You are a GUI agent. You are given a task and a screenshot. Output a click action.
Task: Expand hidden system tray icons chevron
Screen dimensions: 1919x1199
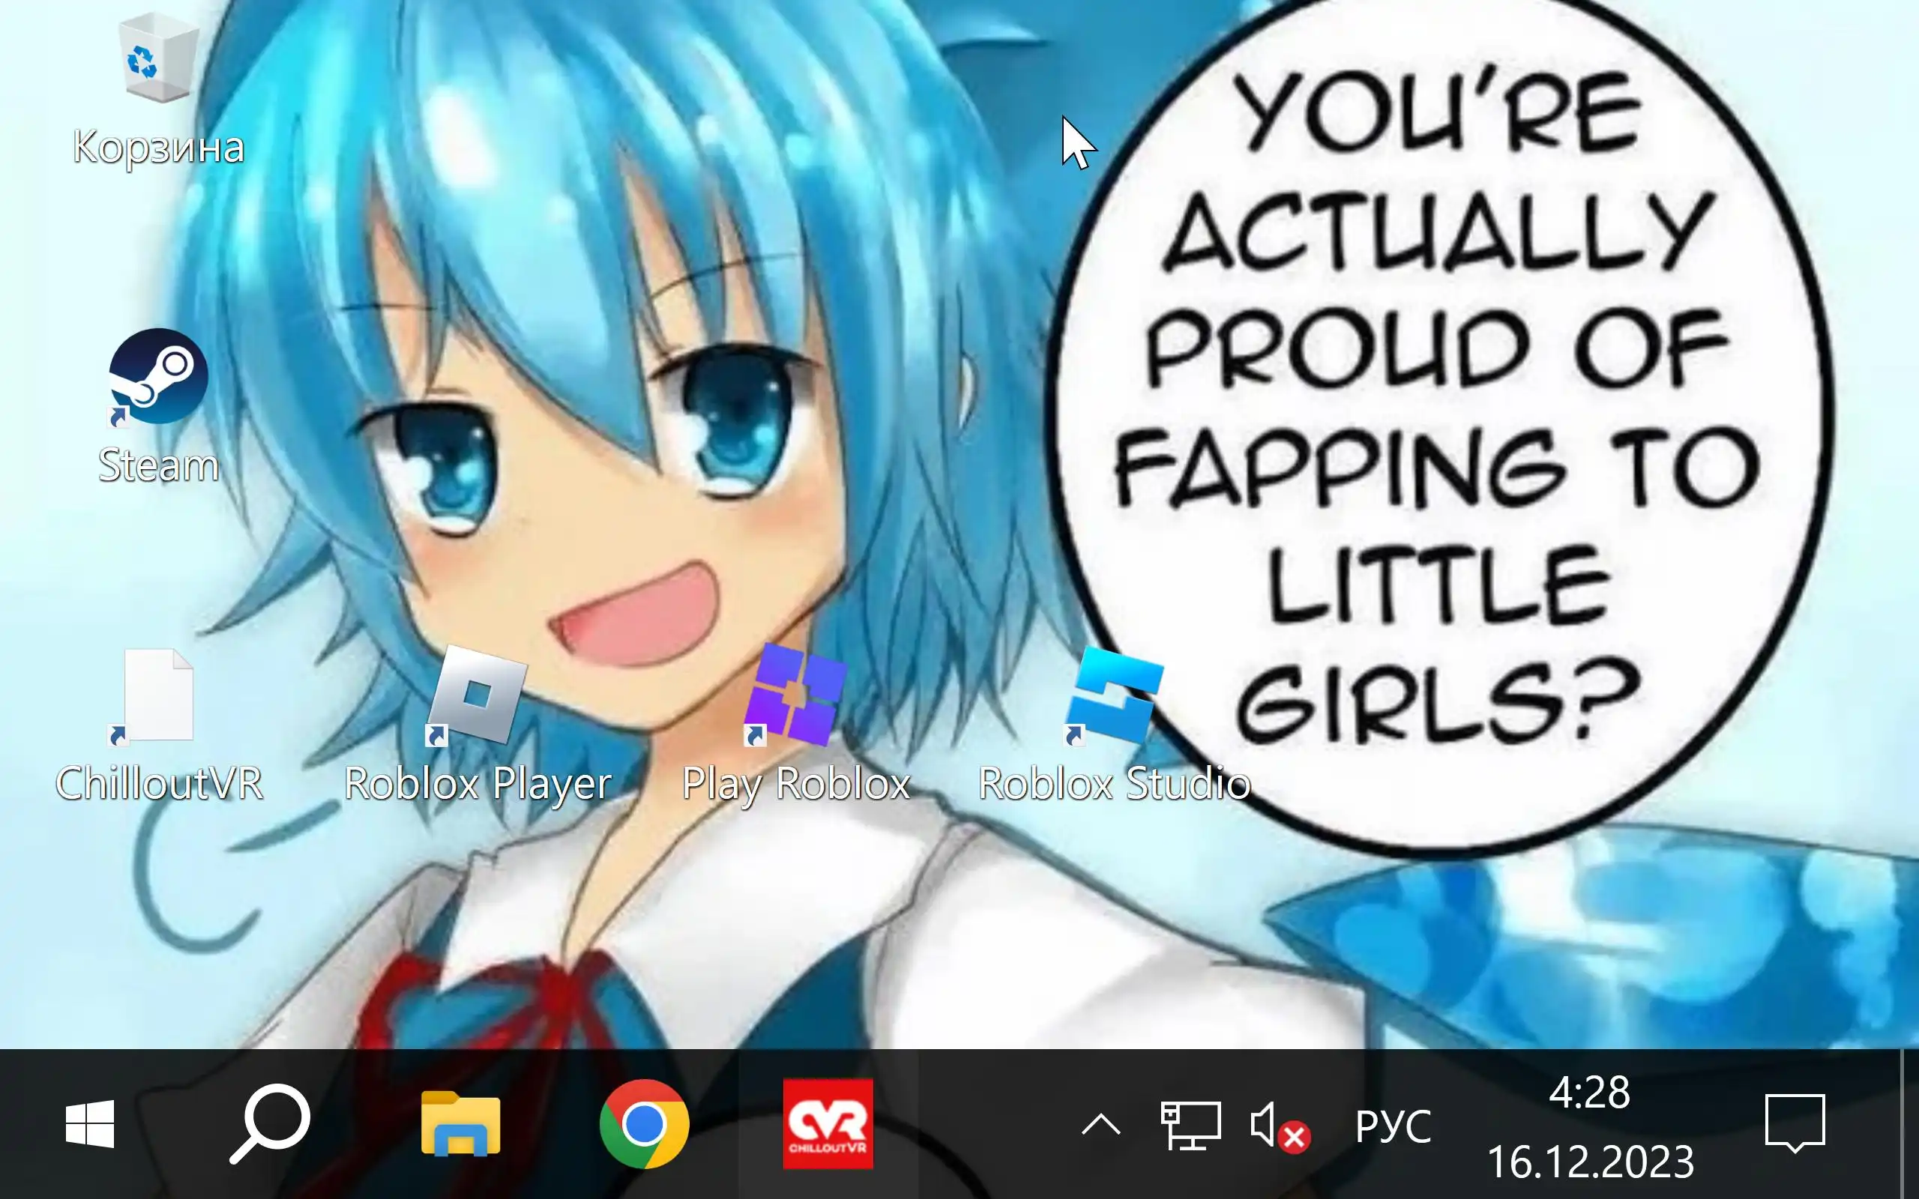(1100, 1125)
